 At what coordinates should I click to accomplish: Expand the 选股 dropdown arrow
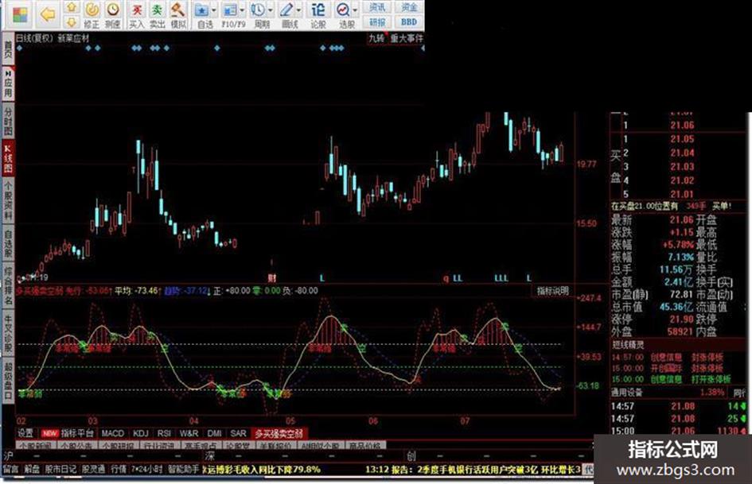tap(356, 10)
